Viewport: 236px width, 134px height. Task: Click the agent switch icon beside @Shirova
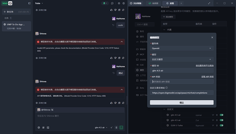pyautogui.click(x=52, y=110)
